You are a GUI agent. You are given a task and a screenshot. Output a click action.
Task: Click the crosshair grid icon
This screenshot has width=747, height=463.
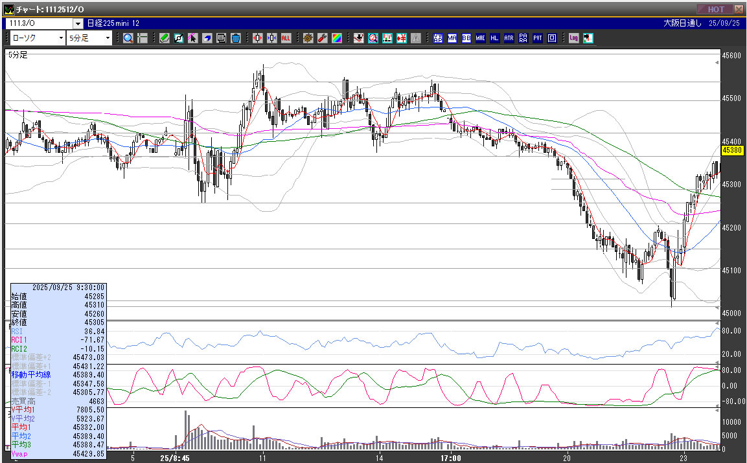(142, 38)
